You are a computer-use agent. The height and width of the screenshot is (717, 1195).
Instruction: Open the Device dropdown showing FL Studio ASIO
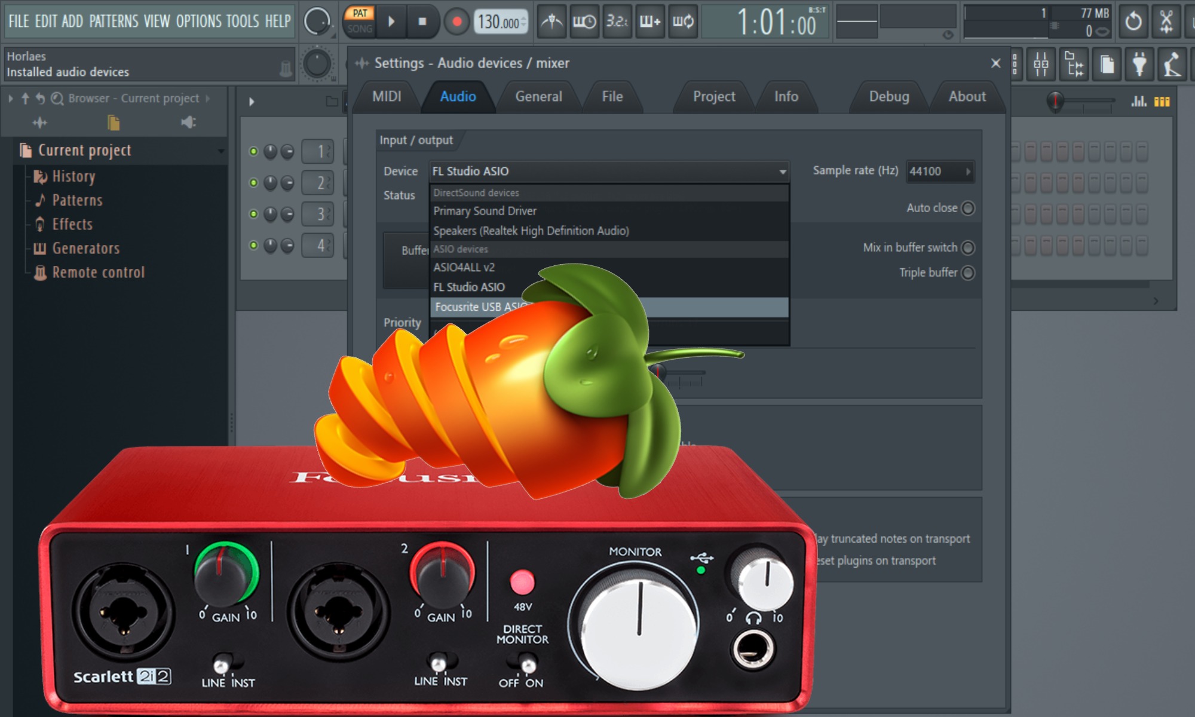pyautogui.click(x=609, y=171)
